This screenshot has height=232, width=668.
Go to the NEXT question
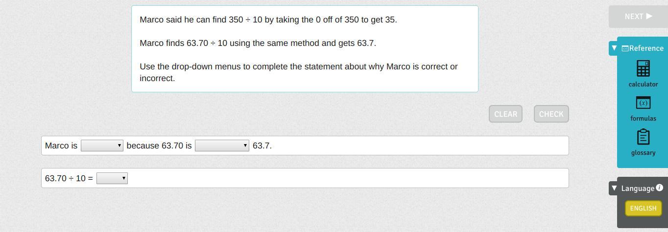coord(638,17)
